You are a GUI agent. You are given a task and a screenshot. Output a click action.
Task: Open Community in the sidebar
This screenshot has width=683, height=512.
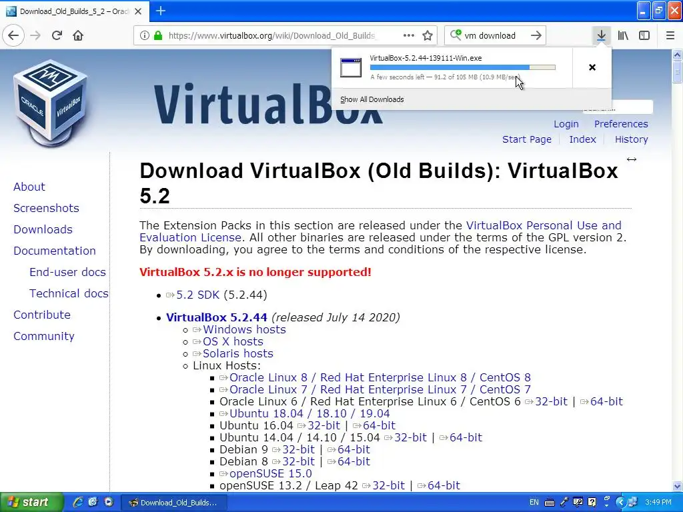[x=44, y=336]
